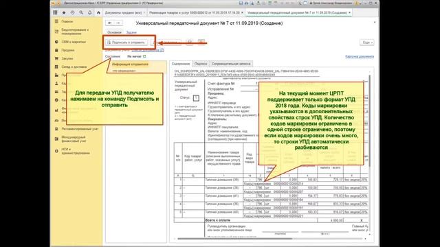The width and height of the screenshot is (440, 247).
Task: Click the Тапочки домашние (36) cell
Action: pos(224,204)
